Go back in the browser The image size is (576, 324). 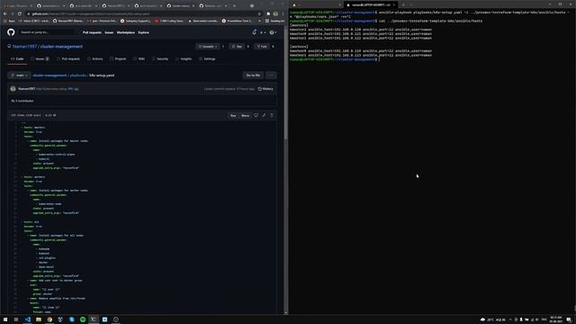pos(5,13)
